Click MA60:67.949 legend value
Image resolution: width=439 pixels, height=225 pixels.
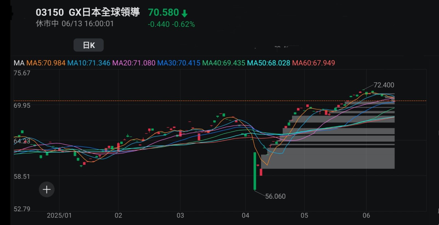[314, 63]
